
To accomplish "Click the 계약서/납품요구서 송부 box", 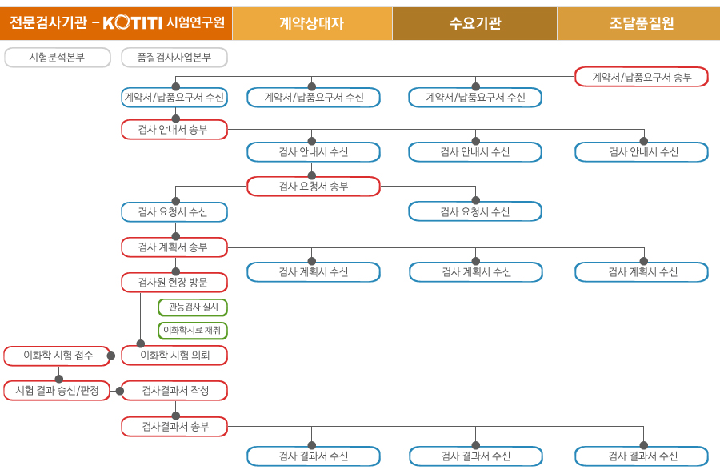I will tap(642, 77).
